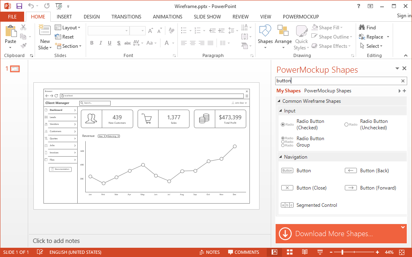412x257 pixels.
Task: Open the Shapes gallery in Drawing group
Action: [265, 37]
